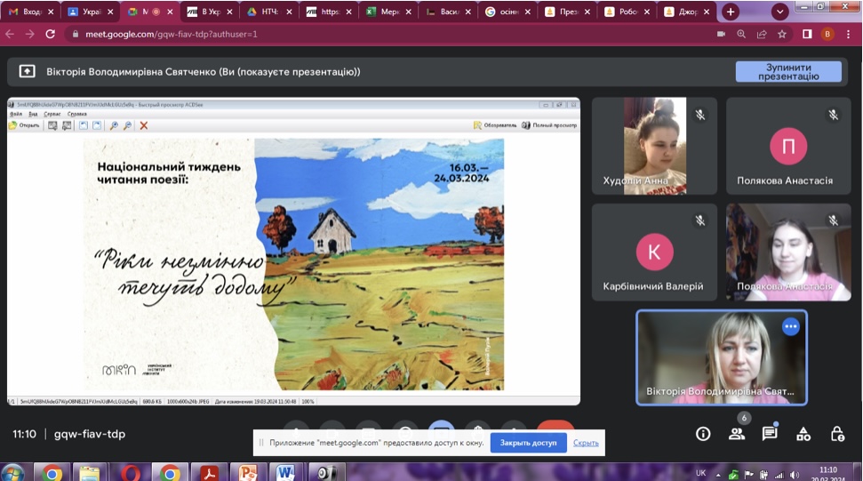Viewport: 863px width, 481px height.
Task: Click the Скрыть link in sharing bar
Action: point(586,443)
